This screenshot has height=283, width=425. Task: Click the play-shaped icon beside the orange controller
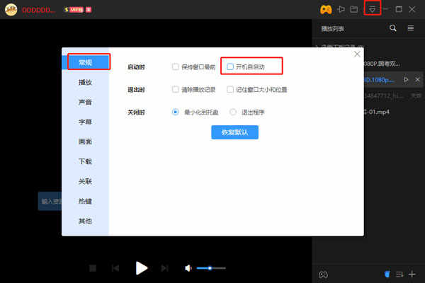pos(341,9)
